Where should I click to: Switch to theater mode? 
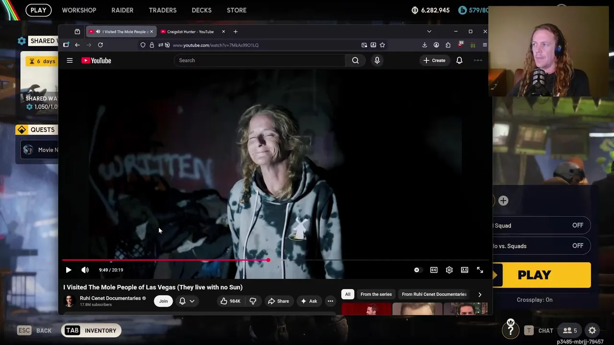click(x=464, y=270)
